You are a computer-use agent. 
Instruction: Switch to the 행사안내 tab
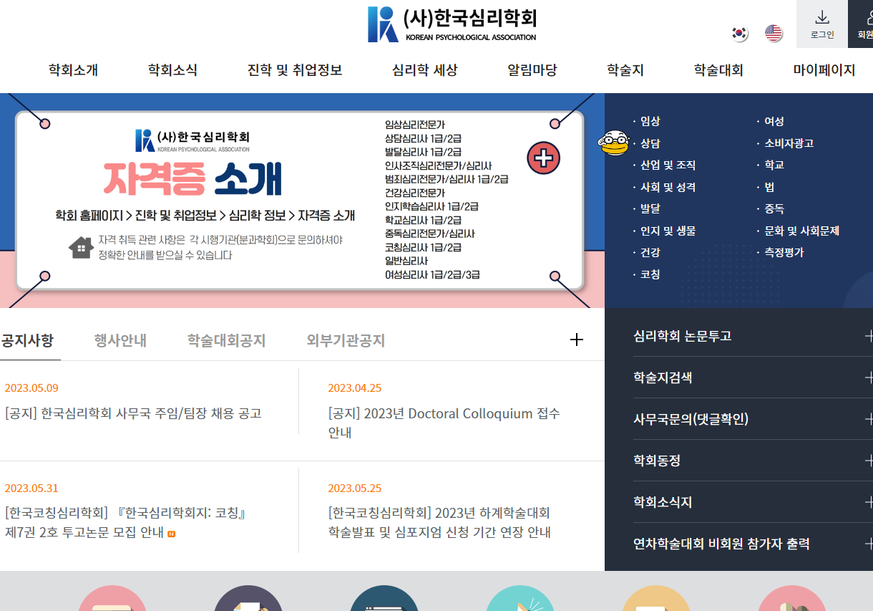tap(120, 340)
